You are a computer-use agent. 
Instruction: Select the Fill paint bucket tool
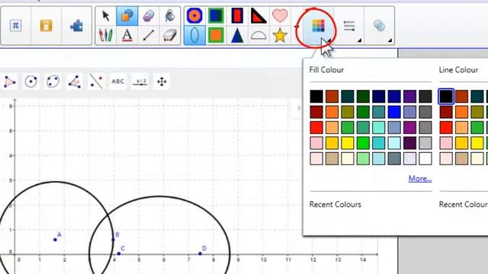pyautogui.click(x=170, y=15)
